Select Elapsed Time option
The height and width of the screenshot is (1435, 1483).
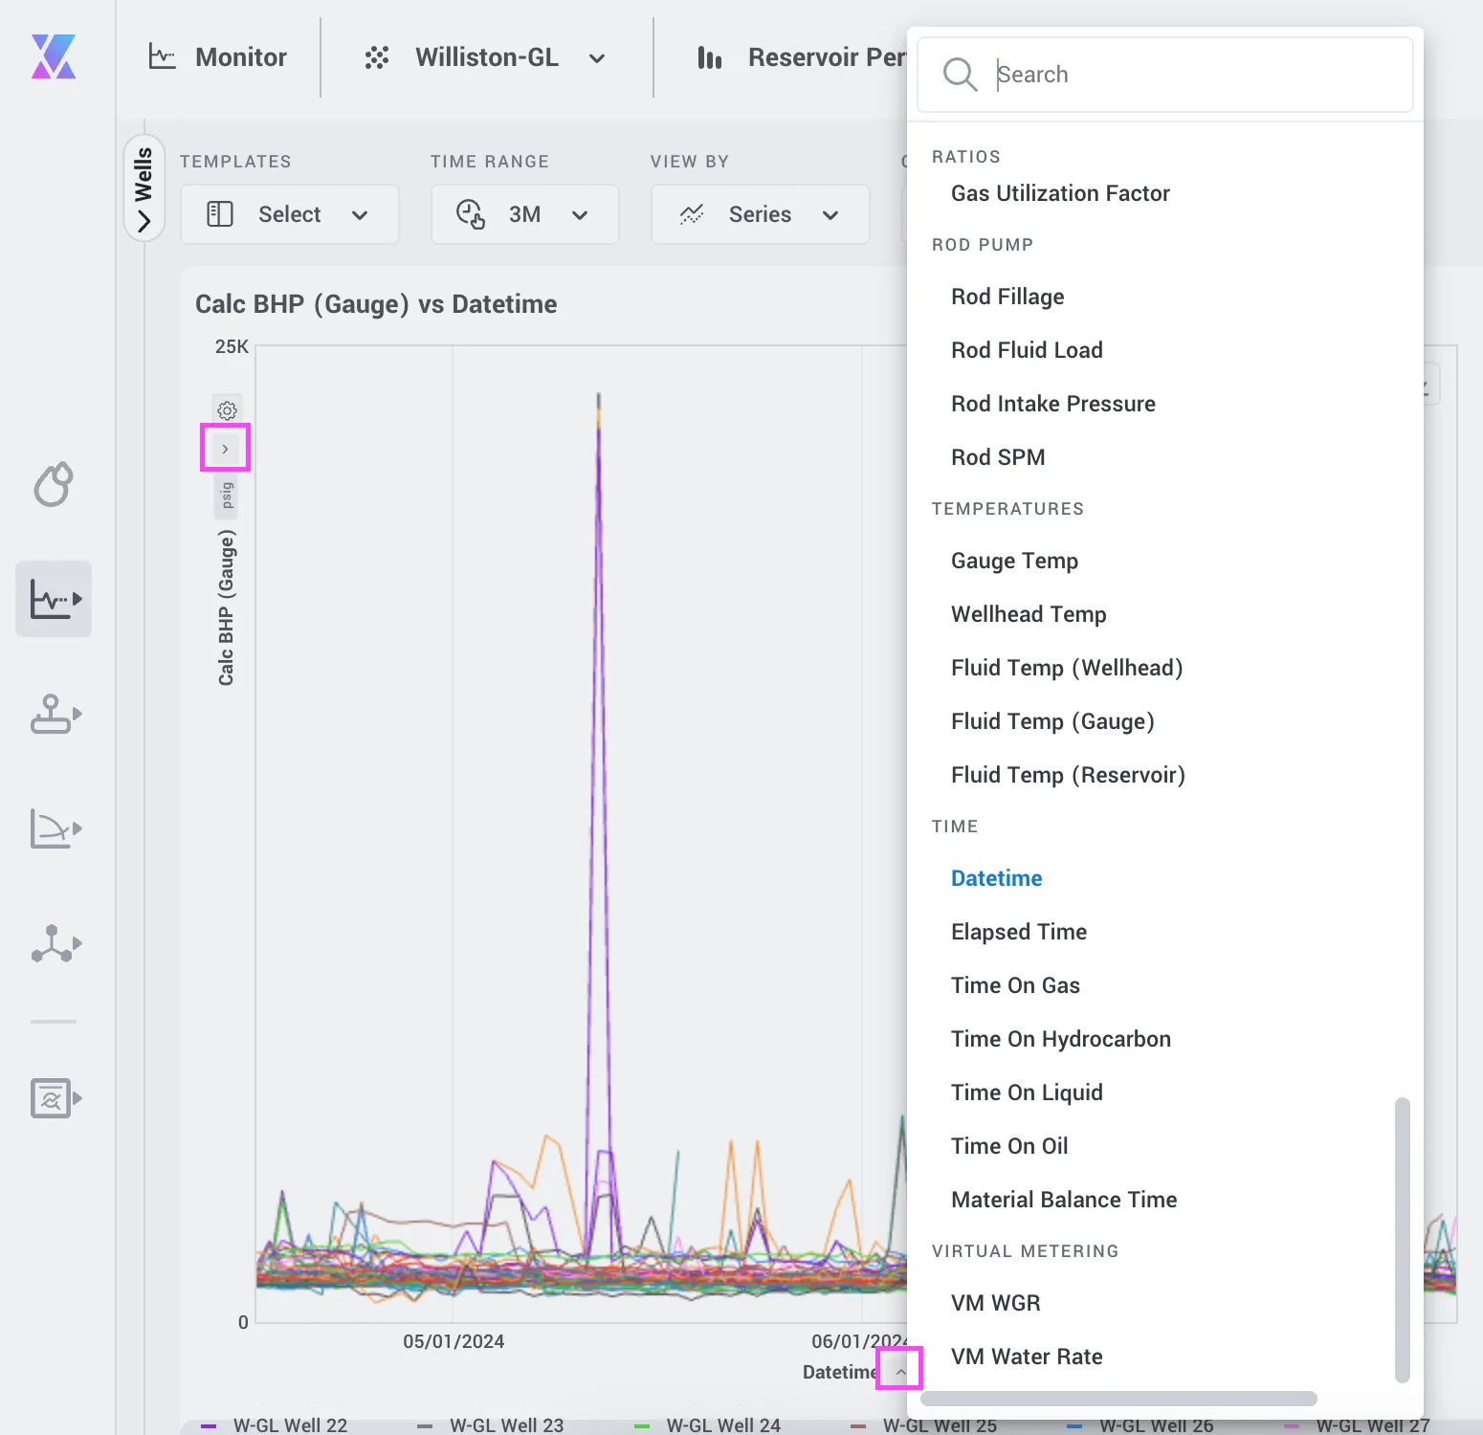tap(1019, 932)
